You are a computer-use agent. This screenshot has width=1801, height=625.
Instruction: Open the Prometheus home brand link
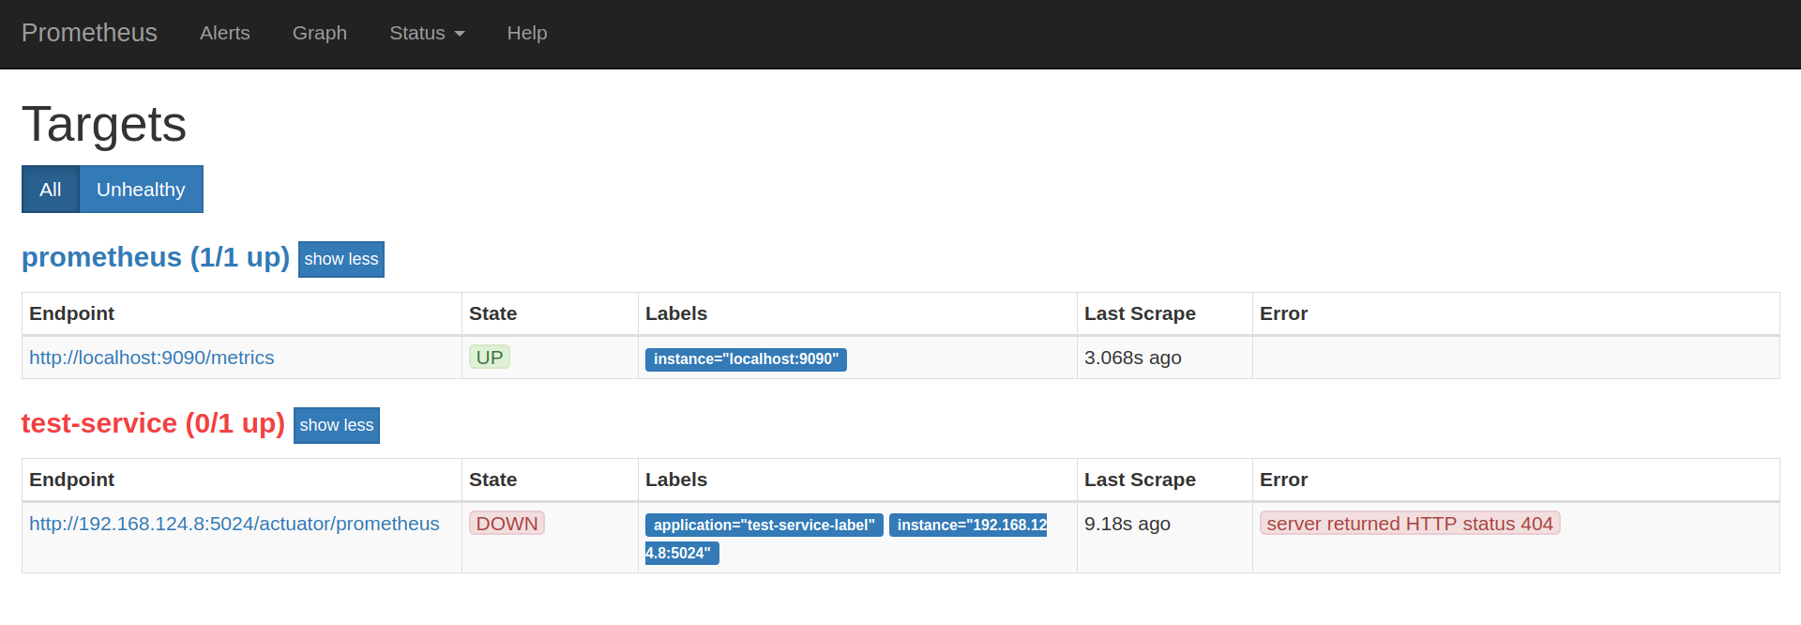pyautogui.click(x=89, y=33)
